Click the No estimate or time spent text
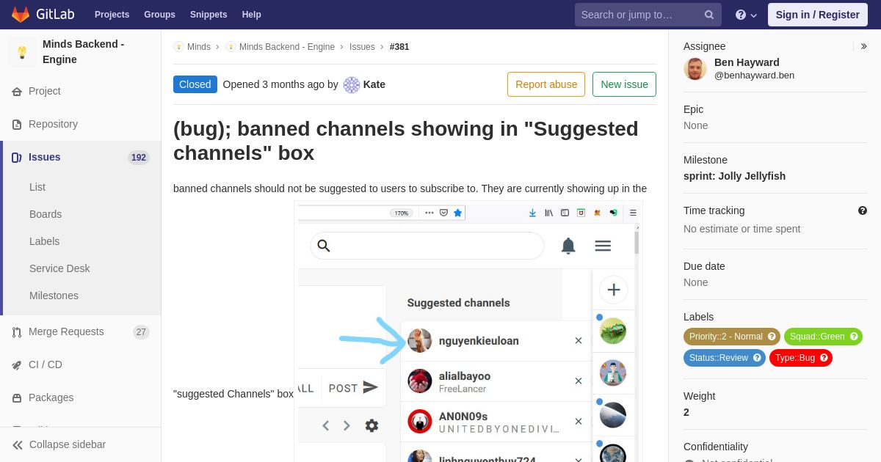 [x=742, y=229]
